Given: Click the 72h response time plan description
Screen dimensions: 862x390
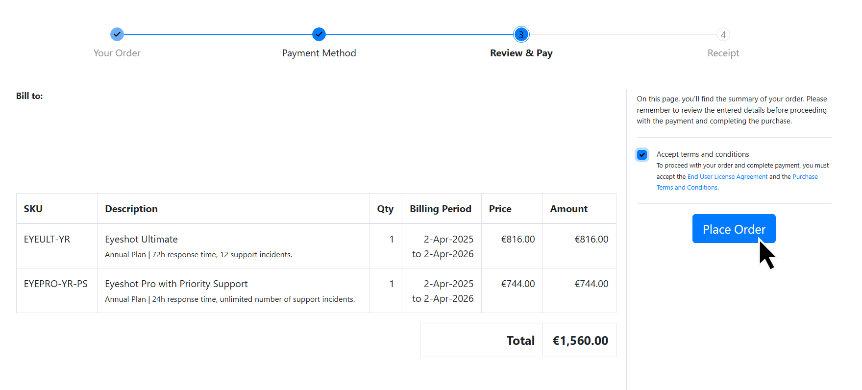Looking at the screenshot, I should point(198,255).
